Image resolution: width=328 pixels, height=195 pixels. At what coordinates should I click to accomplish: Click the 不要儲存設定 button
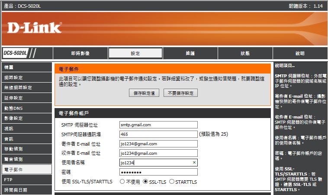pos(180,93)
